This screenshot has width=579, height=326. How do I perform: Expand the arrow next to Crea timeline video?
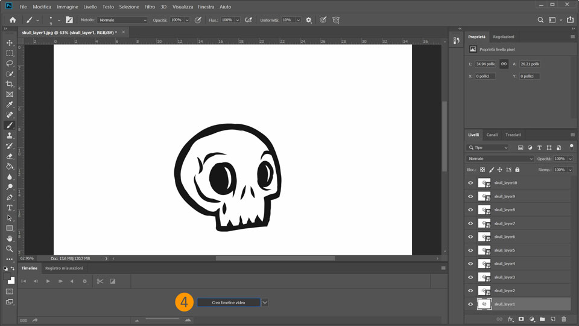tap(265, 302)
